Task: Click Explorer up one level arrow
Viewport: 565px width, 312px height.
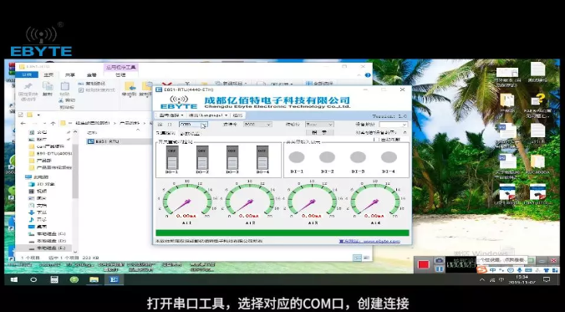Action: pyautogui.click(x=53, y=123)
